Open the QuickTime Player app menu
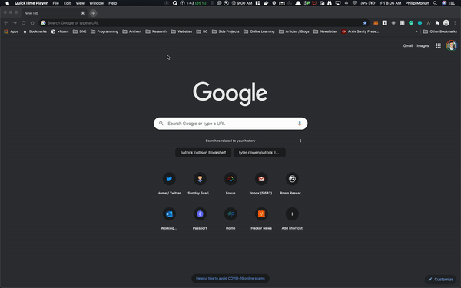The image size is (461, 288). pos(32,3)
